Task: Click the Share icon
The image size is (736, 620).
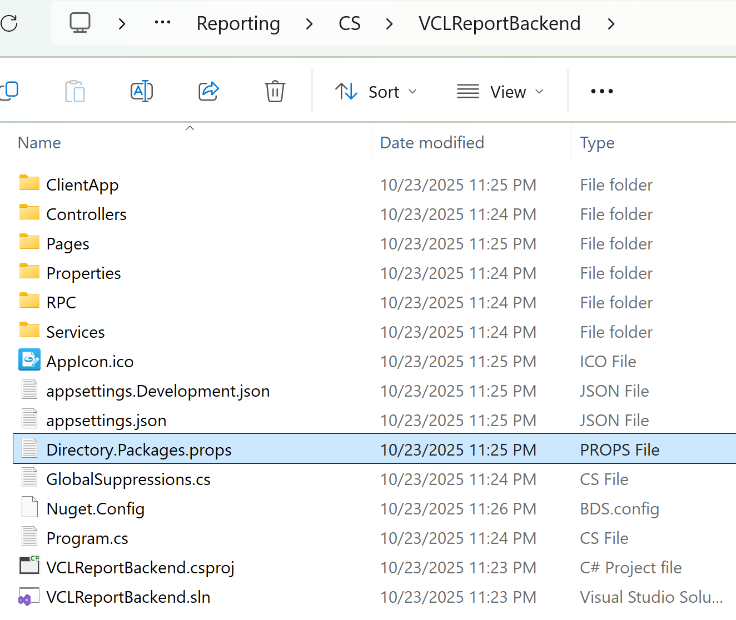Action: (208, 91)
